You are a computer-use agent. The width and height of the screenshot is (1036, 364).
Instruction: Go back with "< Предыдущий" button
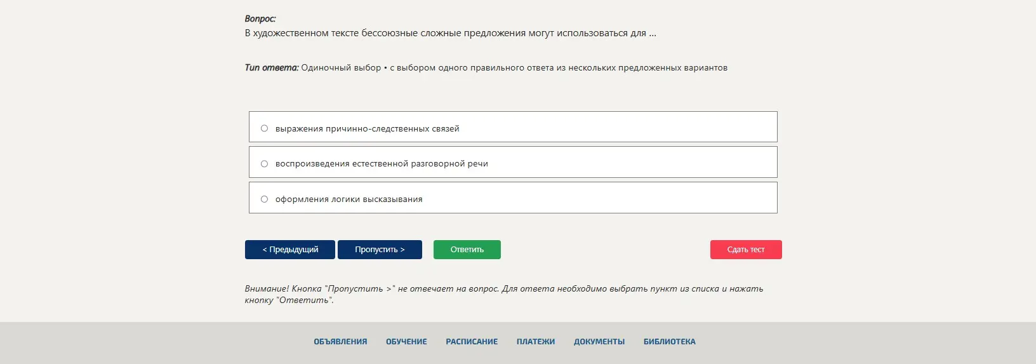290,250
